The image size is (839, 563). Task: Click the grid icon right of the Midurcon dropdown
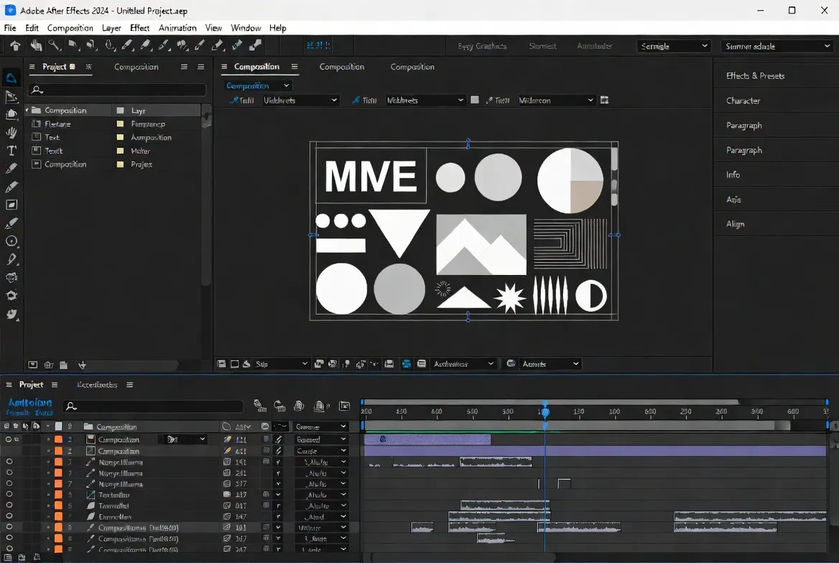pos(605,100)
